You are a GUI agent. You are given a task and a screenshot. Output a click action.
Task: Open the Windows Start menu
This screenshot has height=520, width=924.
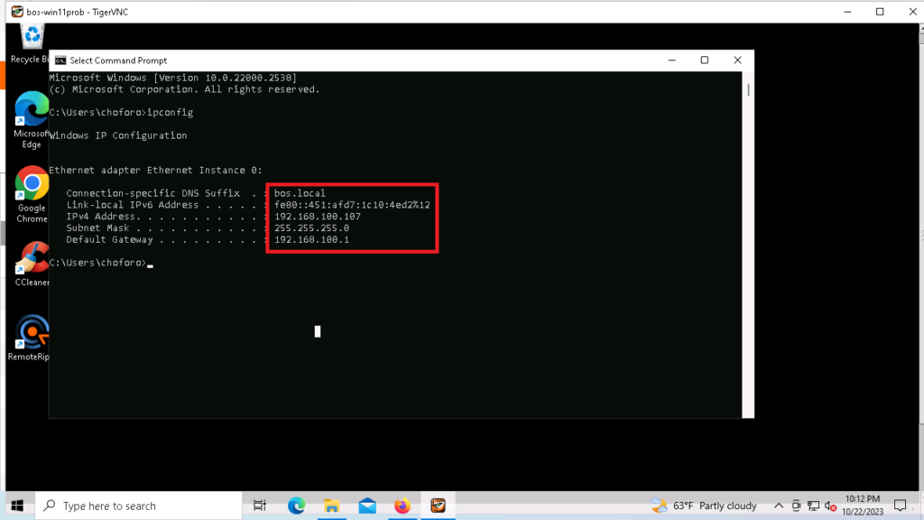pyautogui.click(x=17, y=506)
